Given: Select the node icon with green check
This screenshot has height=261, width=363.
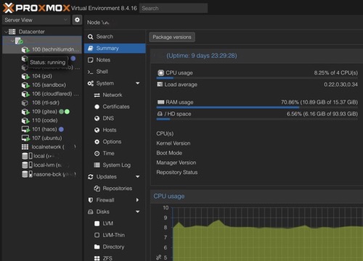Looking at the screenshot, I should (x=19, y=41).
